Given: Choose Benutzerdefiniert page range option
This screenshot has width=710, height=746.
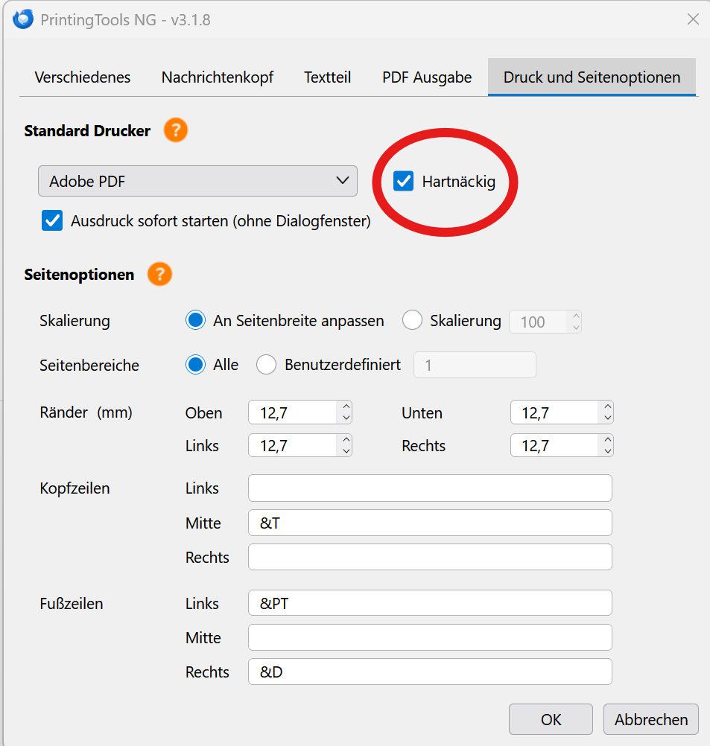Looking at the screenshot, I should coord(267,365).
